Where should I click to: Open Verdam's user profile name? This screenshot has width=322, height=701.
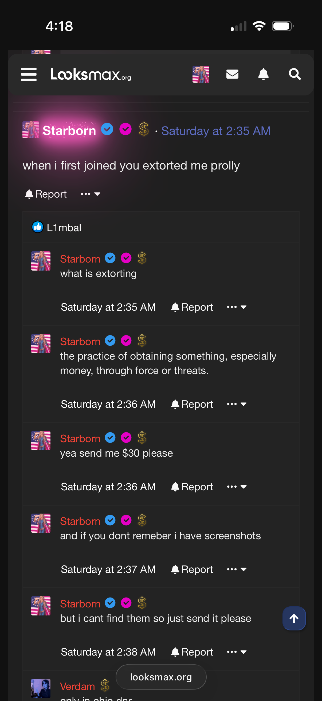tap(77, 686)
